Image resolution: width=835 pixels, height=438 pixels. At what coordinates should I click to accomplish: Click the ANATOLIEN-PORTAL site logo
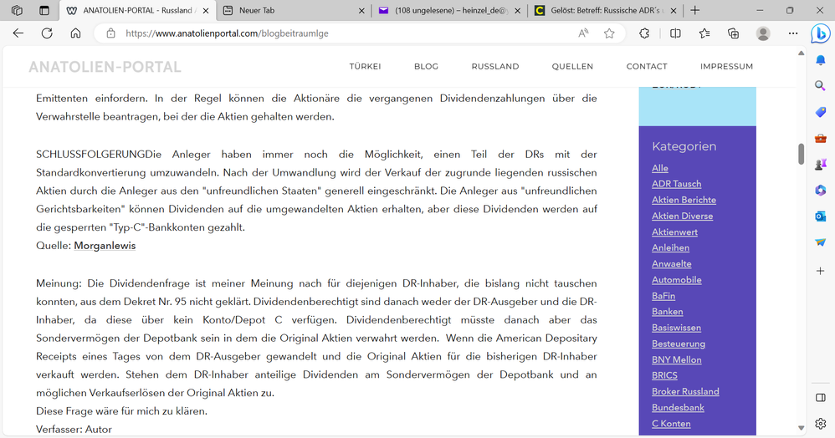[105, 67]
